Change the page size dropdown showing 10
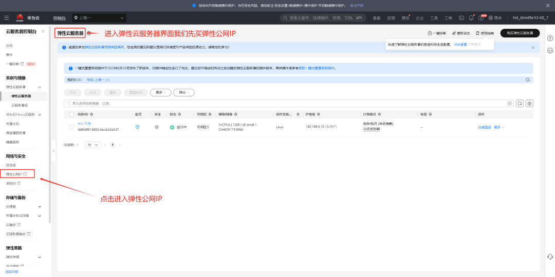555x277 pixels. pyautogui.click(x=93, y=145)
